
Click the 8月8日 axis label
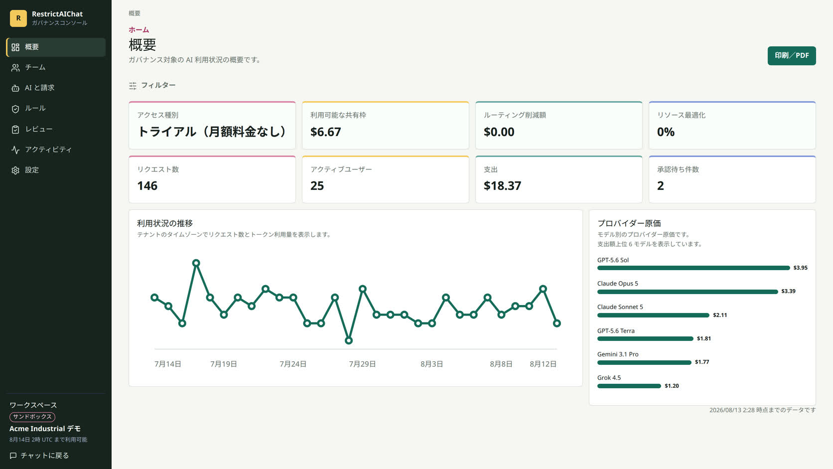click(x=501, y=364)
